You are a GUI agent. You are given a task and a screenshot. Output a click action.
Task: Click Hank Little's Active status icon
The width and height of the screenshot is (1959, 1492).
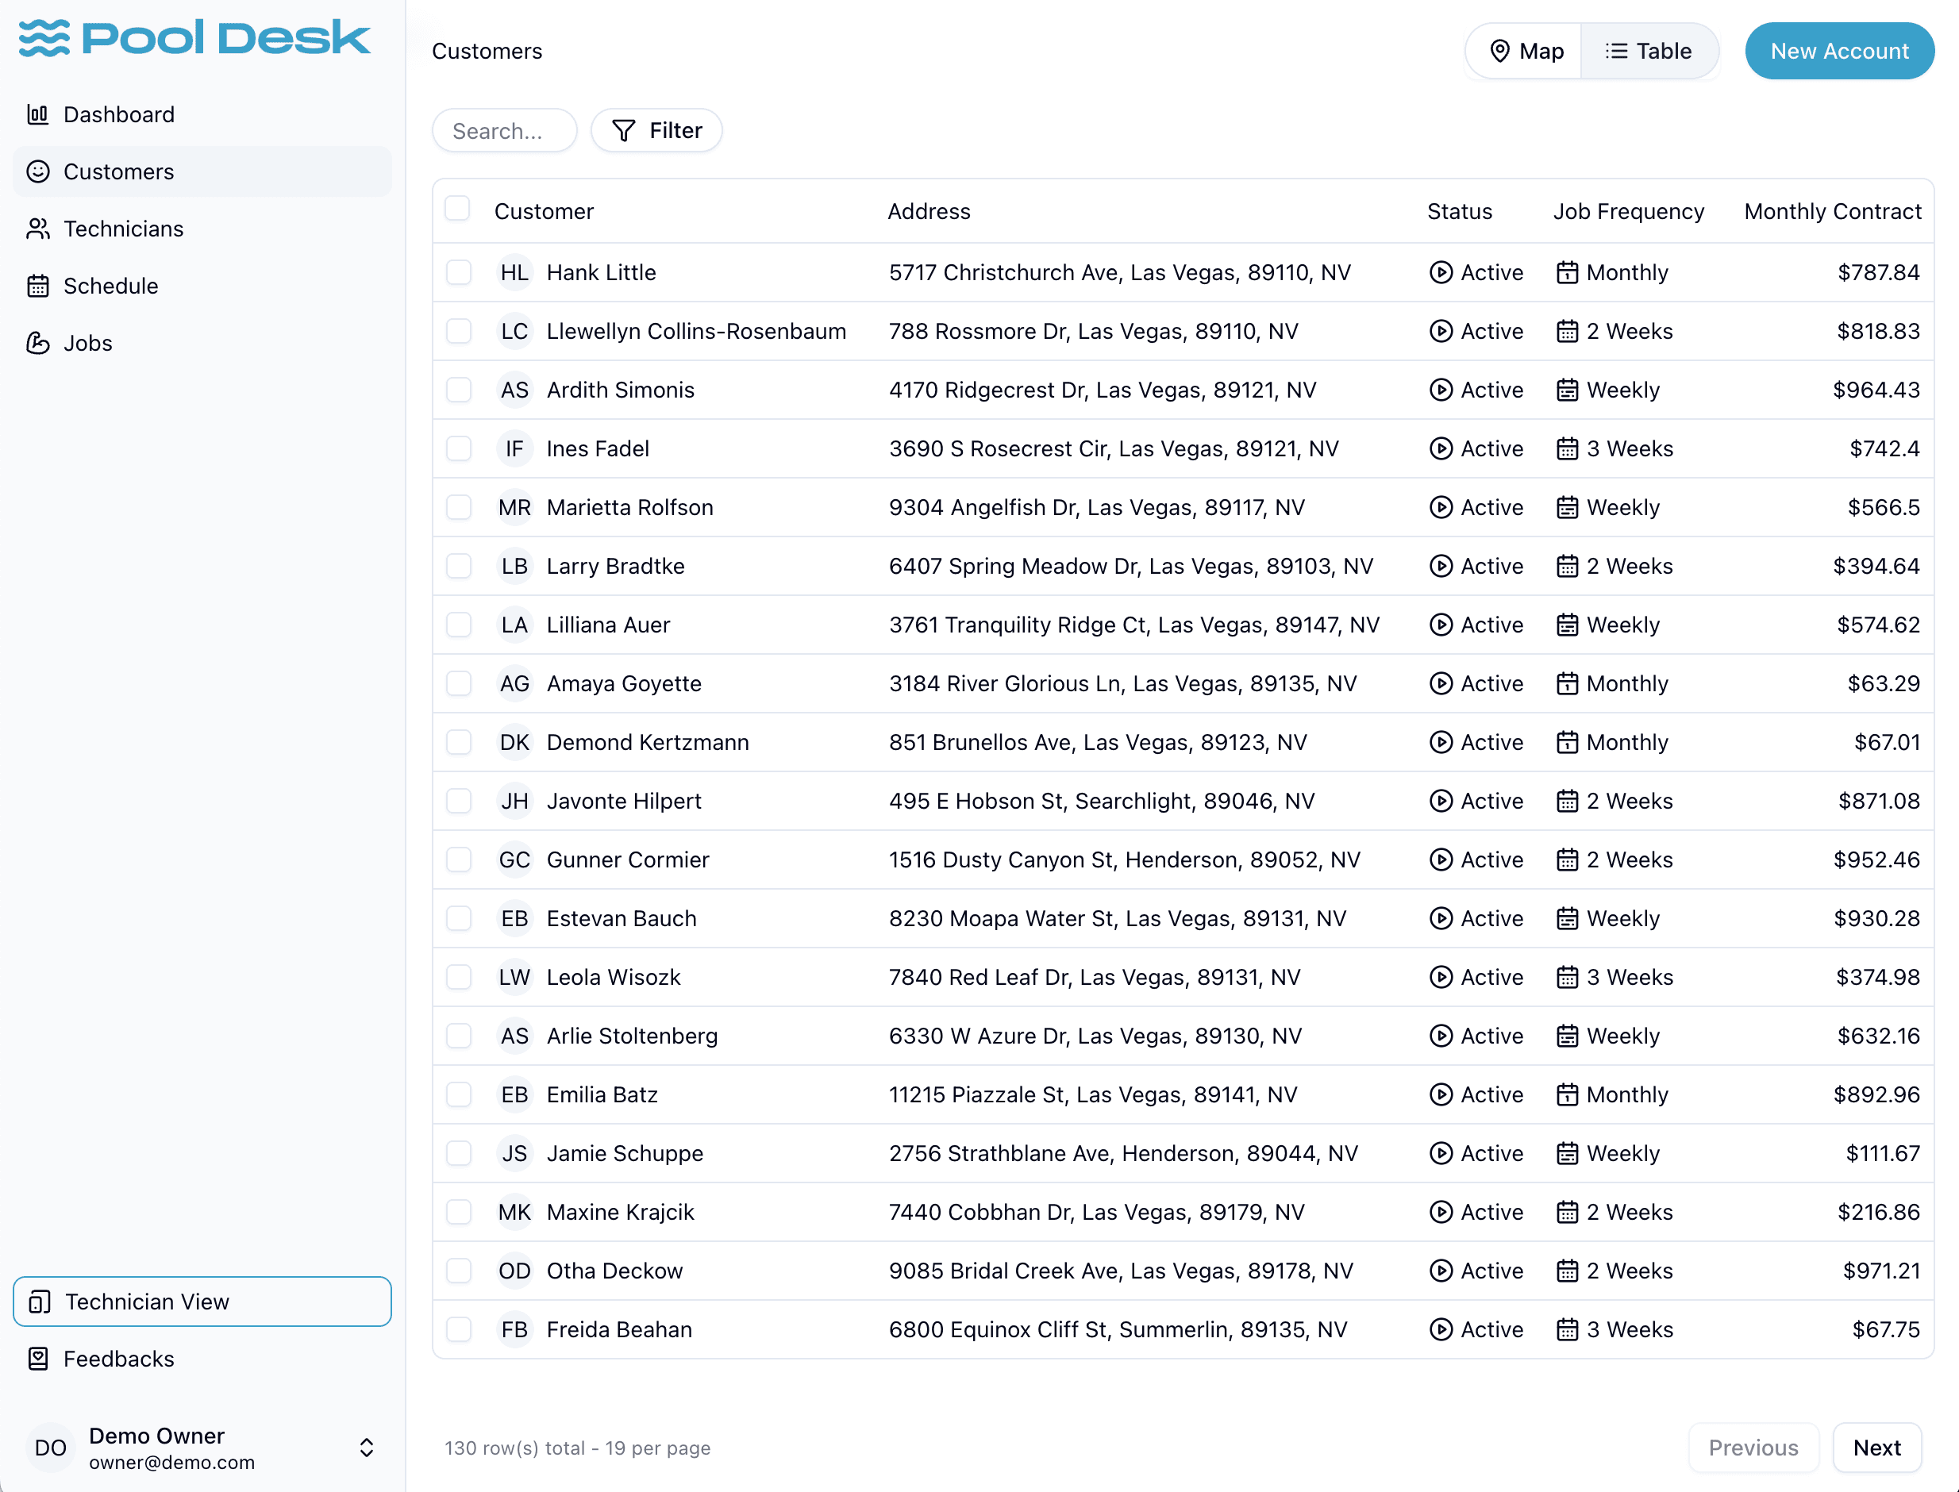pyautogui.click(x=1441, y=273)
